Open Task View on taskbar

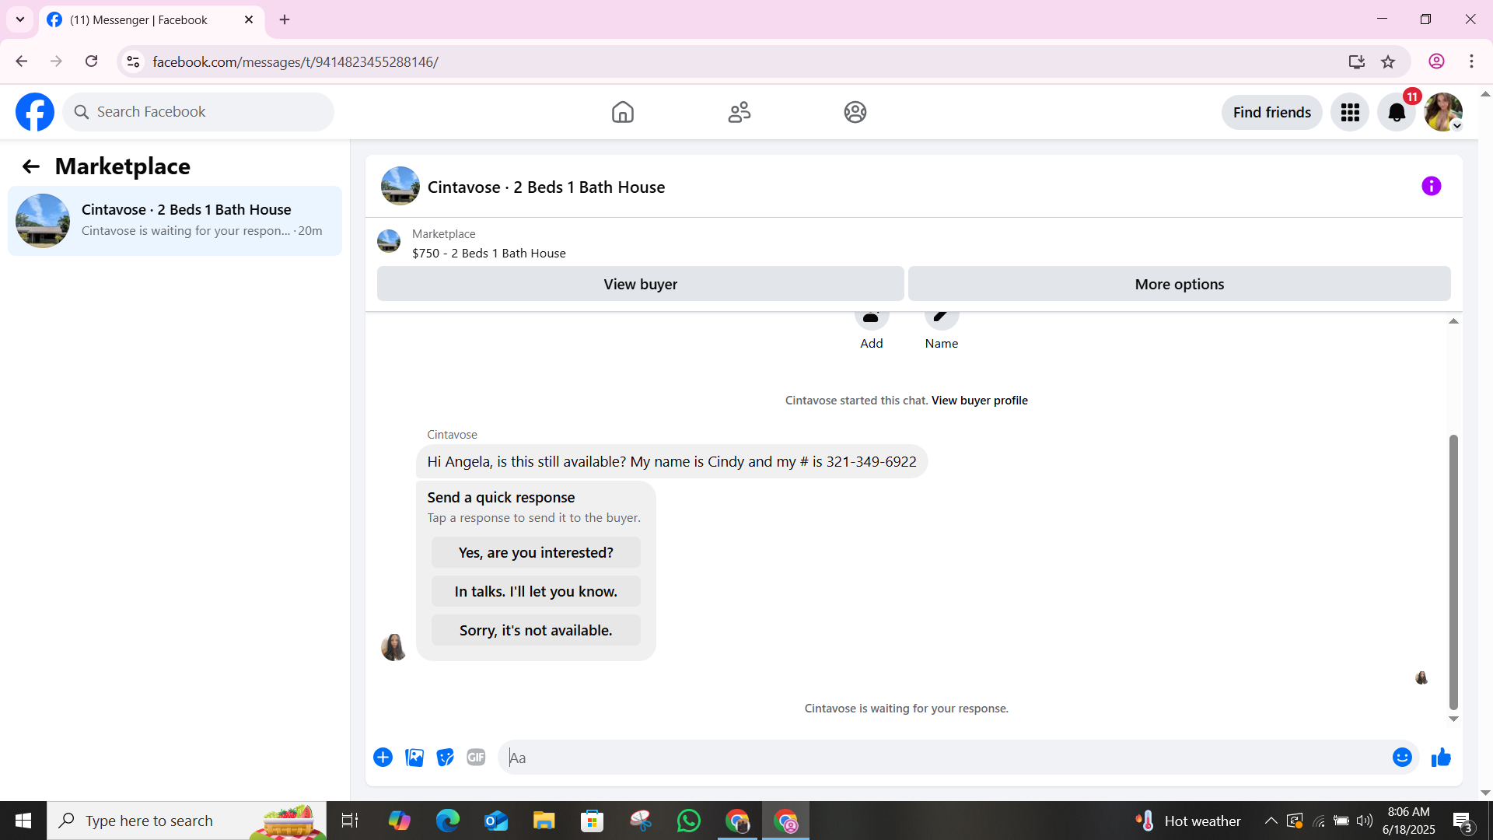tap(350, 821)
